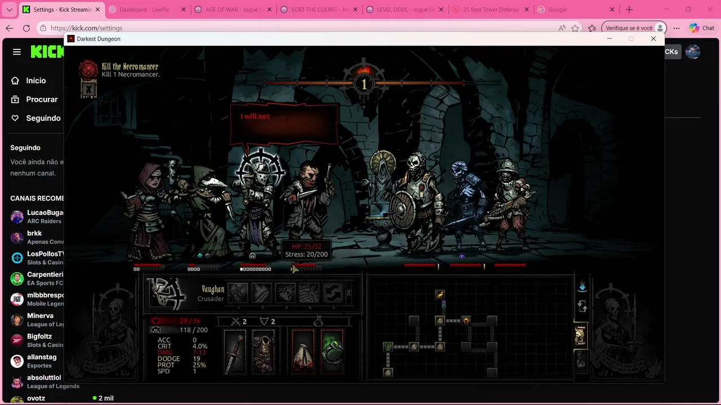The height and width of the screenshot is (405, 721).
Task: Open Minerva recommended channel
Action: click(37, 319)
